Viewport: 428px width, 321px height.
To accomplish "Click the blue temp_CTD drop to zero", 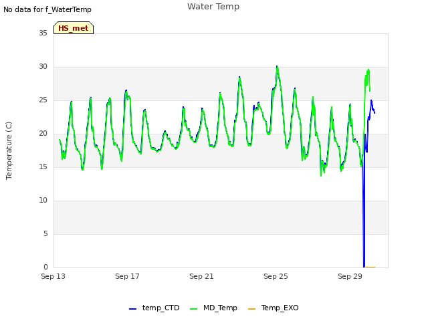I will pyautogui.click(x=364, y=219).
